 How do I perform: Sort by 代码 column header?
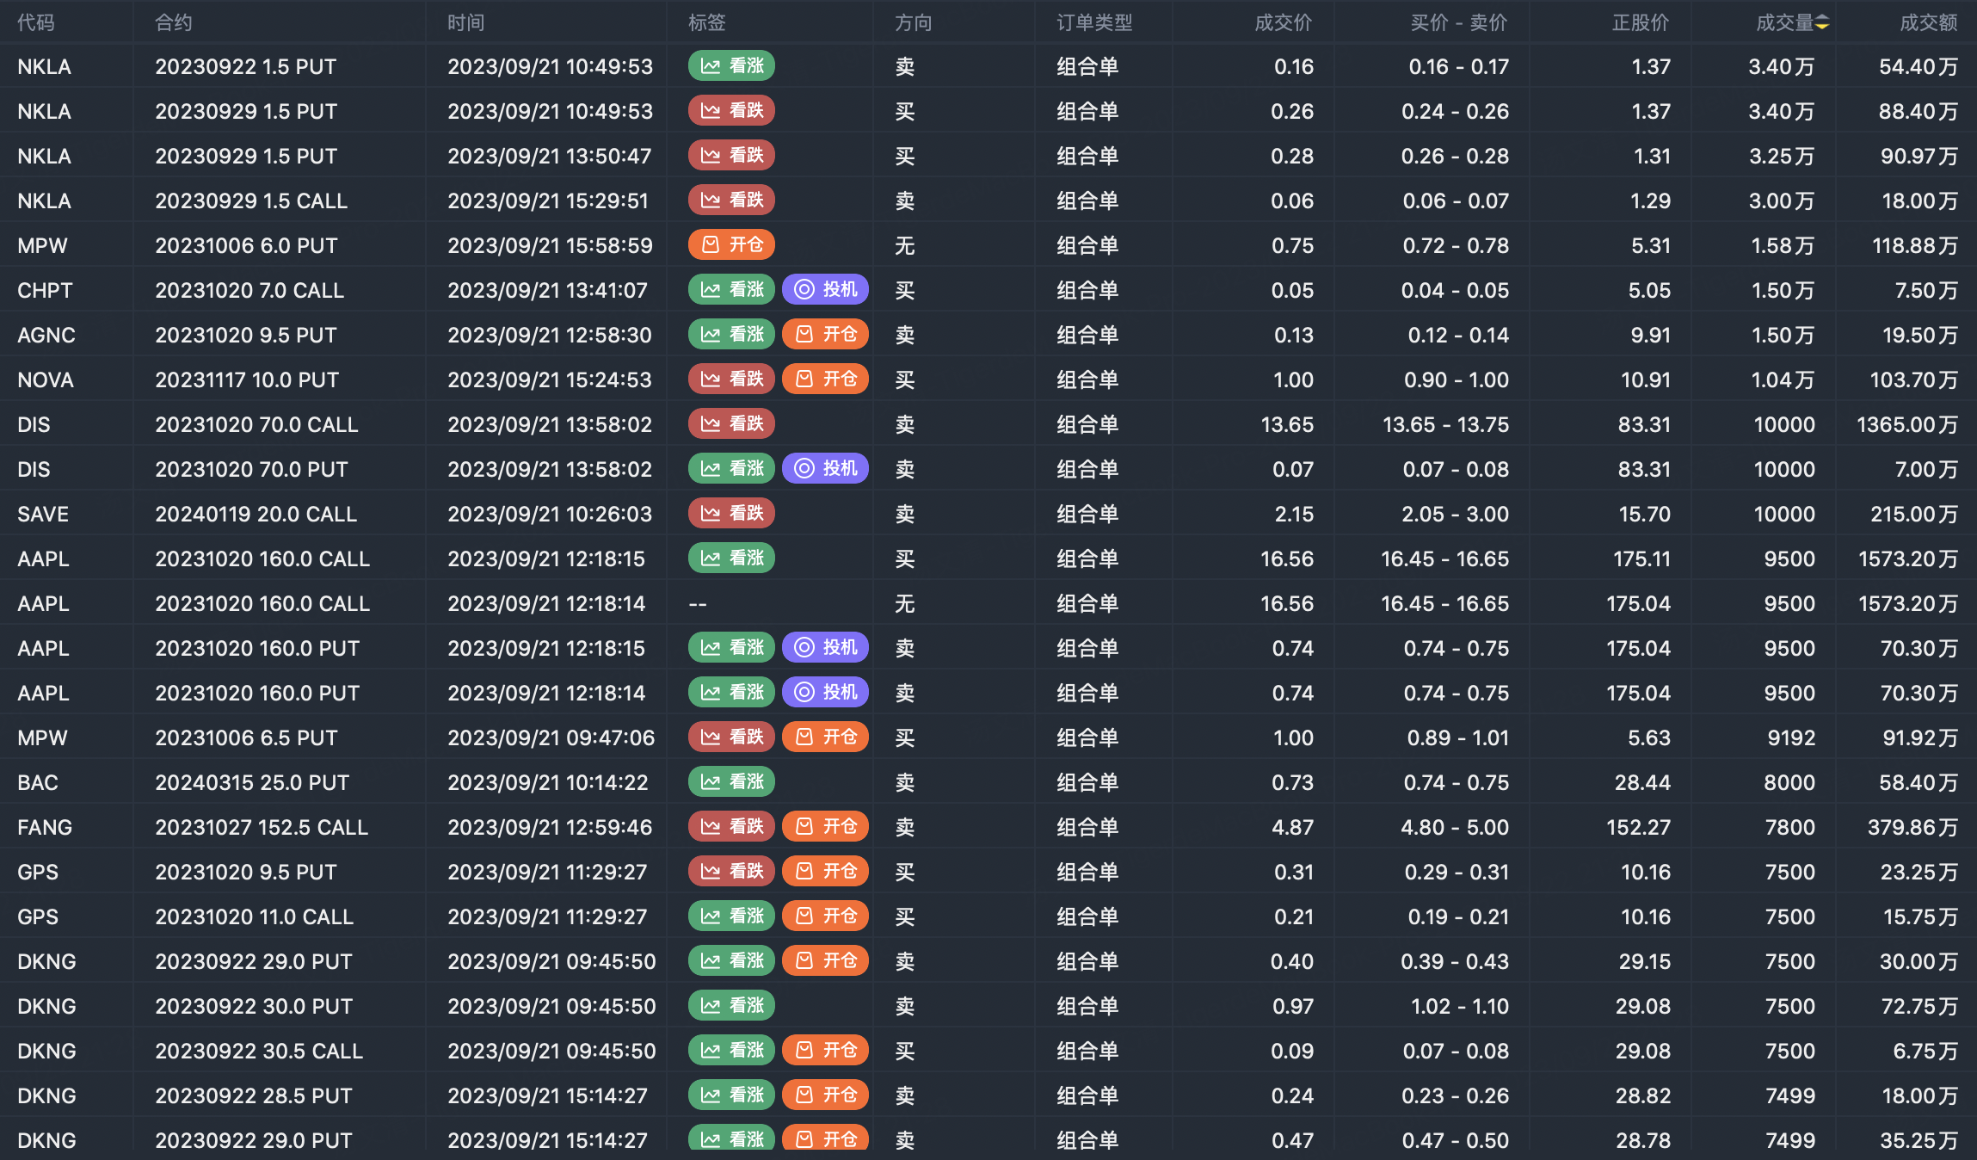click(36, 22)
